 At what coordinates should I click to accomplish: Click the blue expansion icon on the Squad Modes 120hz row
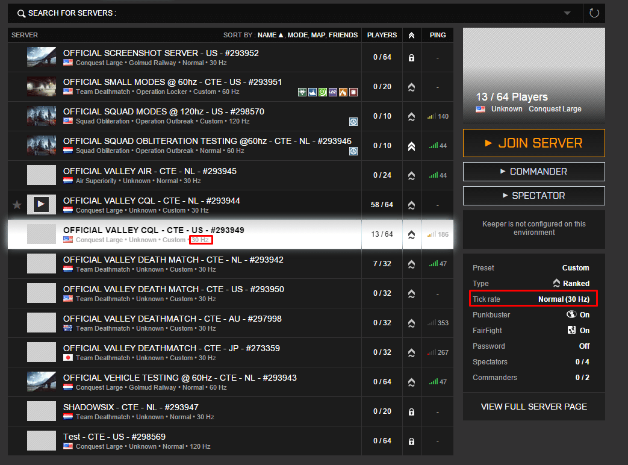[x=353, y=122]
